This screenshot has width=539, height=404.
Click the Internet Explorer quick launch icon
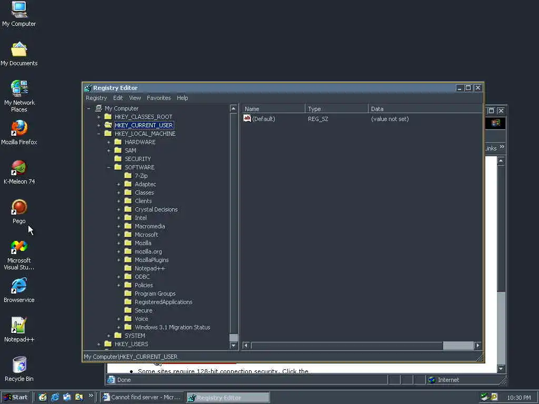(x=55, y=397)
